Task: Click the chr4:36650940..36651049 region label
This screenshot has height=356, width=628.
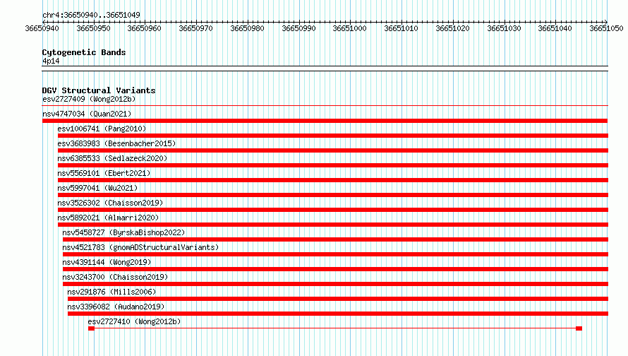Action: (91, 15)
